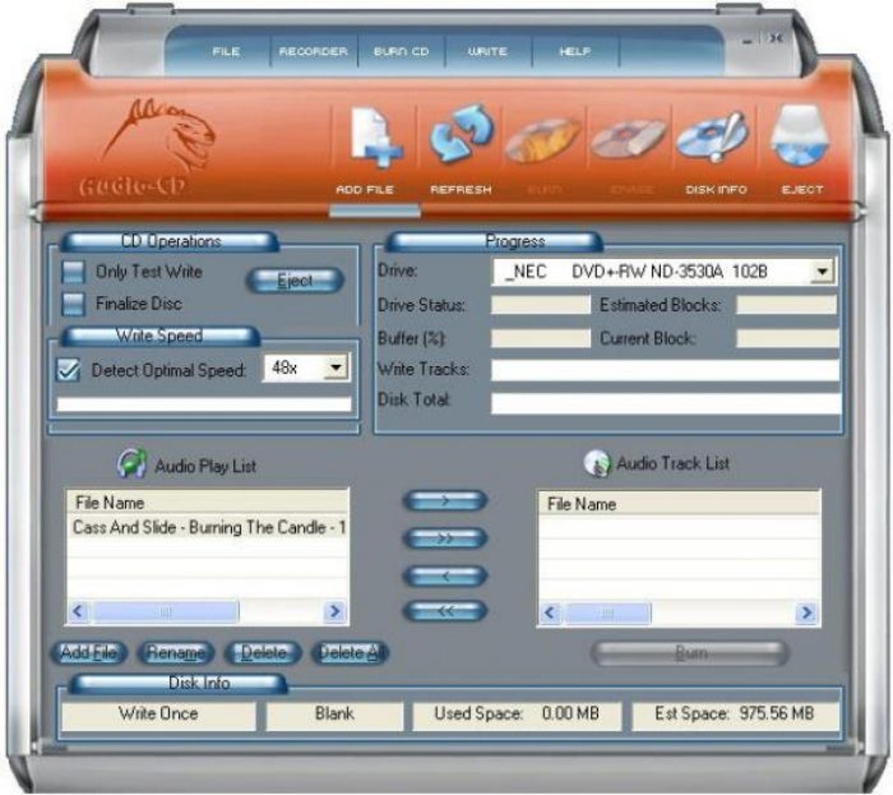Click the Used Space 0.00 MB cell

pyautogui.click(x=517, y=714)
